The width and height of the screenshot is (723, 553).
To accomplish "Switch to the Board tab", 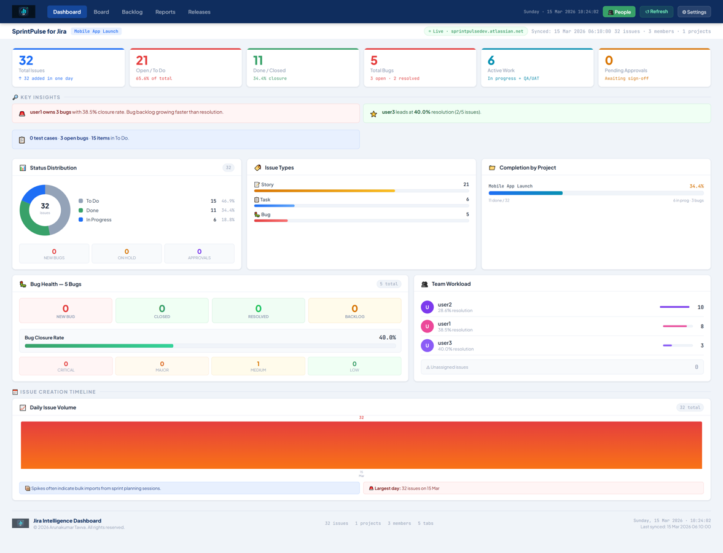I will click(x=101, y=11).
